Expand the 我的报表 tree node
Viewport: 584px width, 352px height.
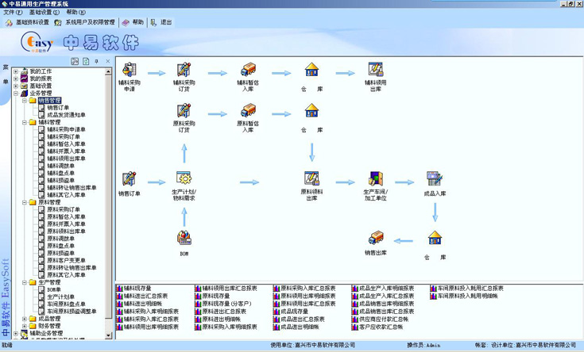point(16,78)
